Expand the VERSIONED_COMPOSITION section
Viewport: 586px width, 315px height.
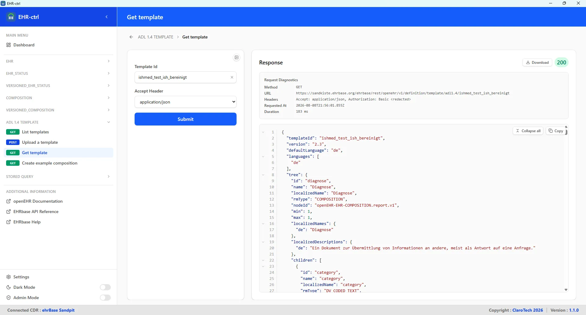[x=58, y=110]
